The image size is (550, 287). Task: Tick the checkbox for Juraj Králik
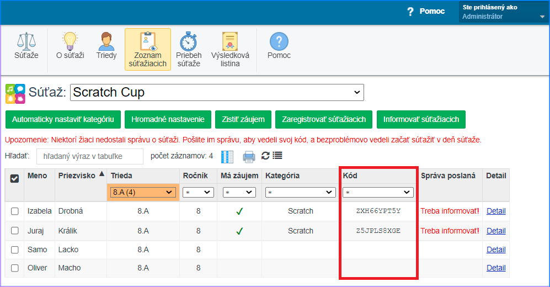click(15, 231)
